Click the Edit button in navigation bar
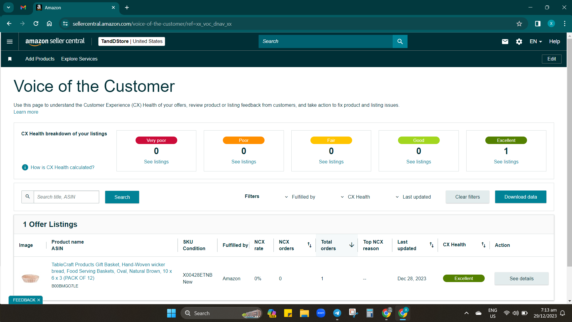Image resolution: width=572 pixels, height=322 pixels. pyautogui.click(x=551, y=59)
